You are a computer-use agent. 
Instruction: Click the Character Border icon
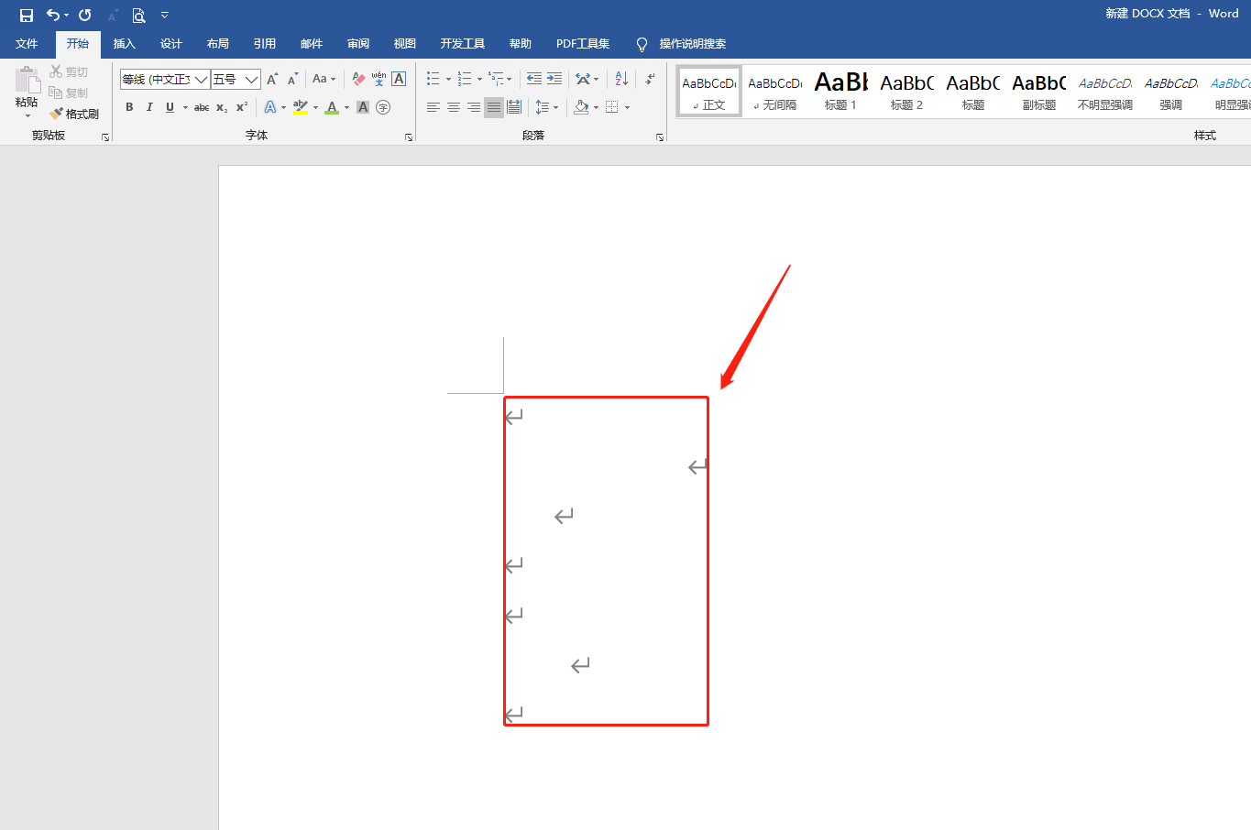[x=399, y=79]
